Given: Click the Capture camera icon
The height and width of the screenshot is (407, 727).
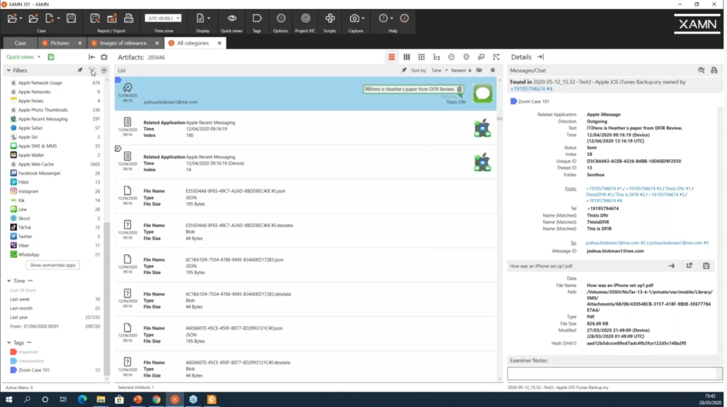Looking at the screenshot, I should click(354, 18).
